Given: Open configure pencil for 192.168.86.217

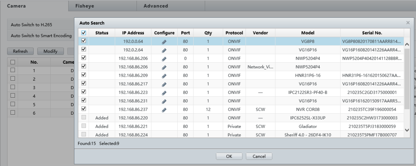Looking at the screenshot, I should click(164, 84).
